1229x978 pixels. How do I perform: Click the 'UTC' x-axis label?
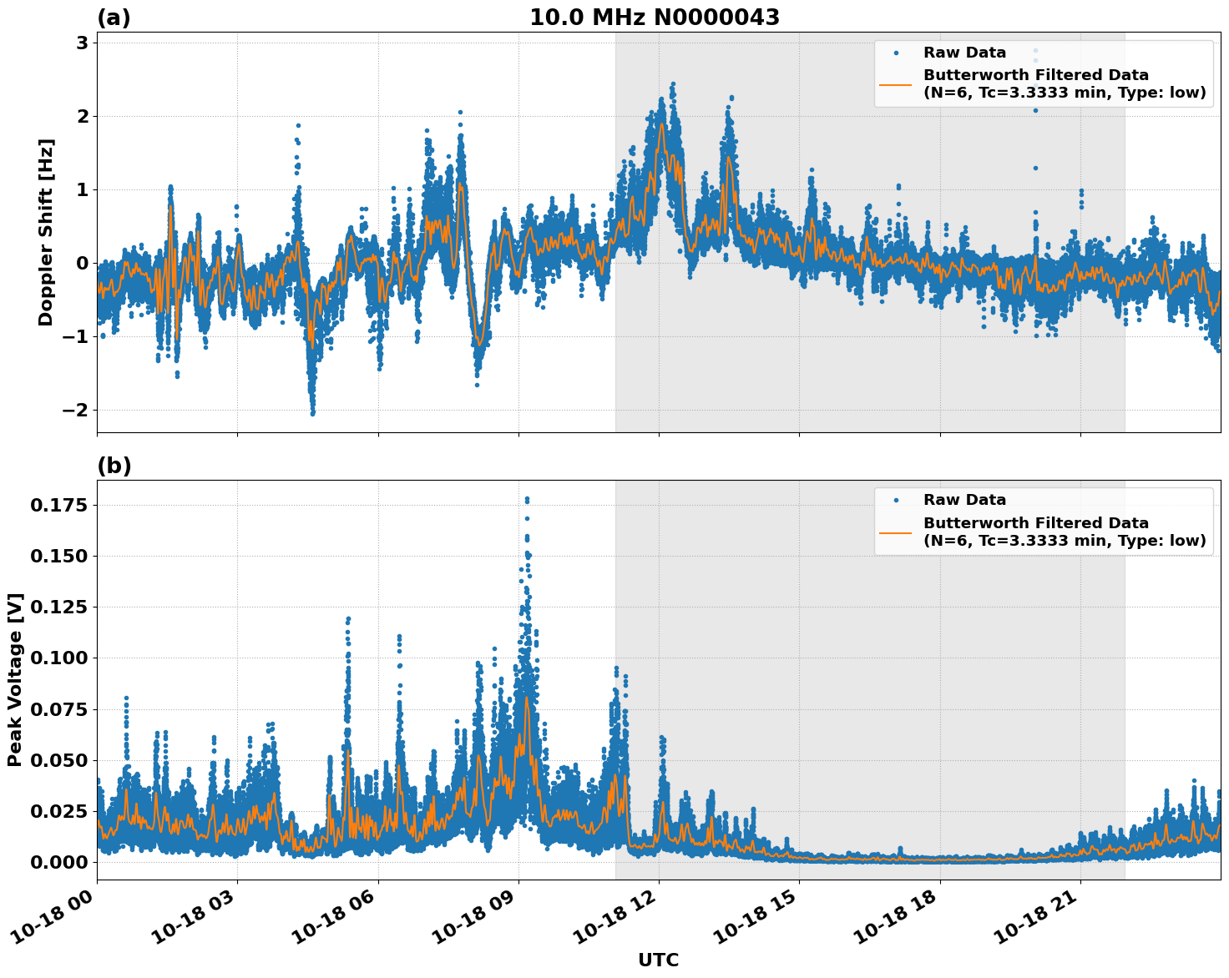point(658,960)
